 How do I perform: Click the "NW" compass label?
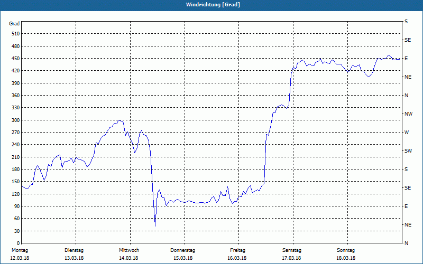point(408,114)
